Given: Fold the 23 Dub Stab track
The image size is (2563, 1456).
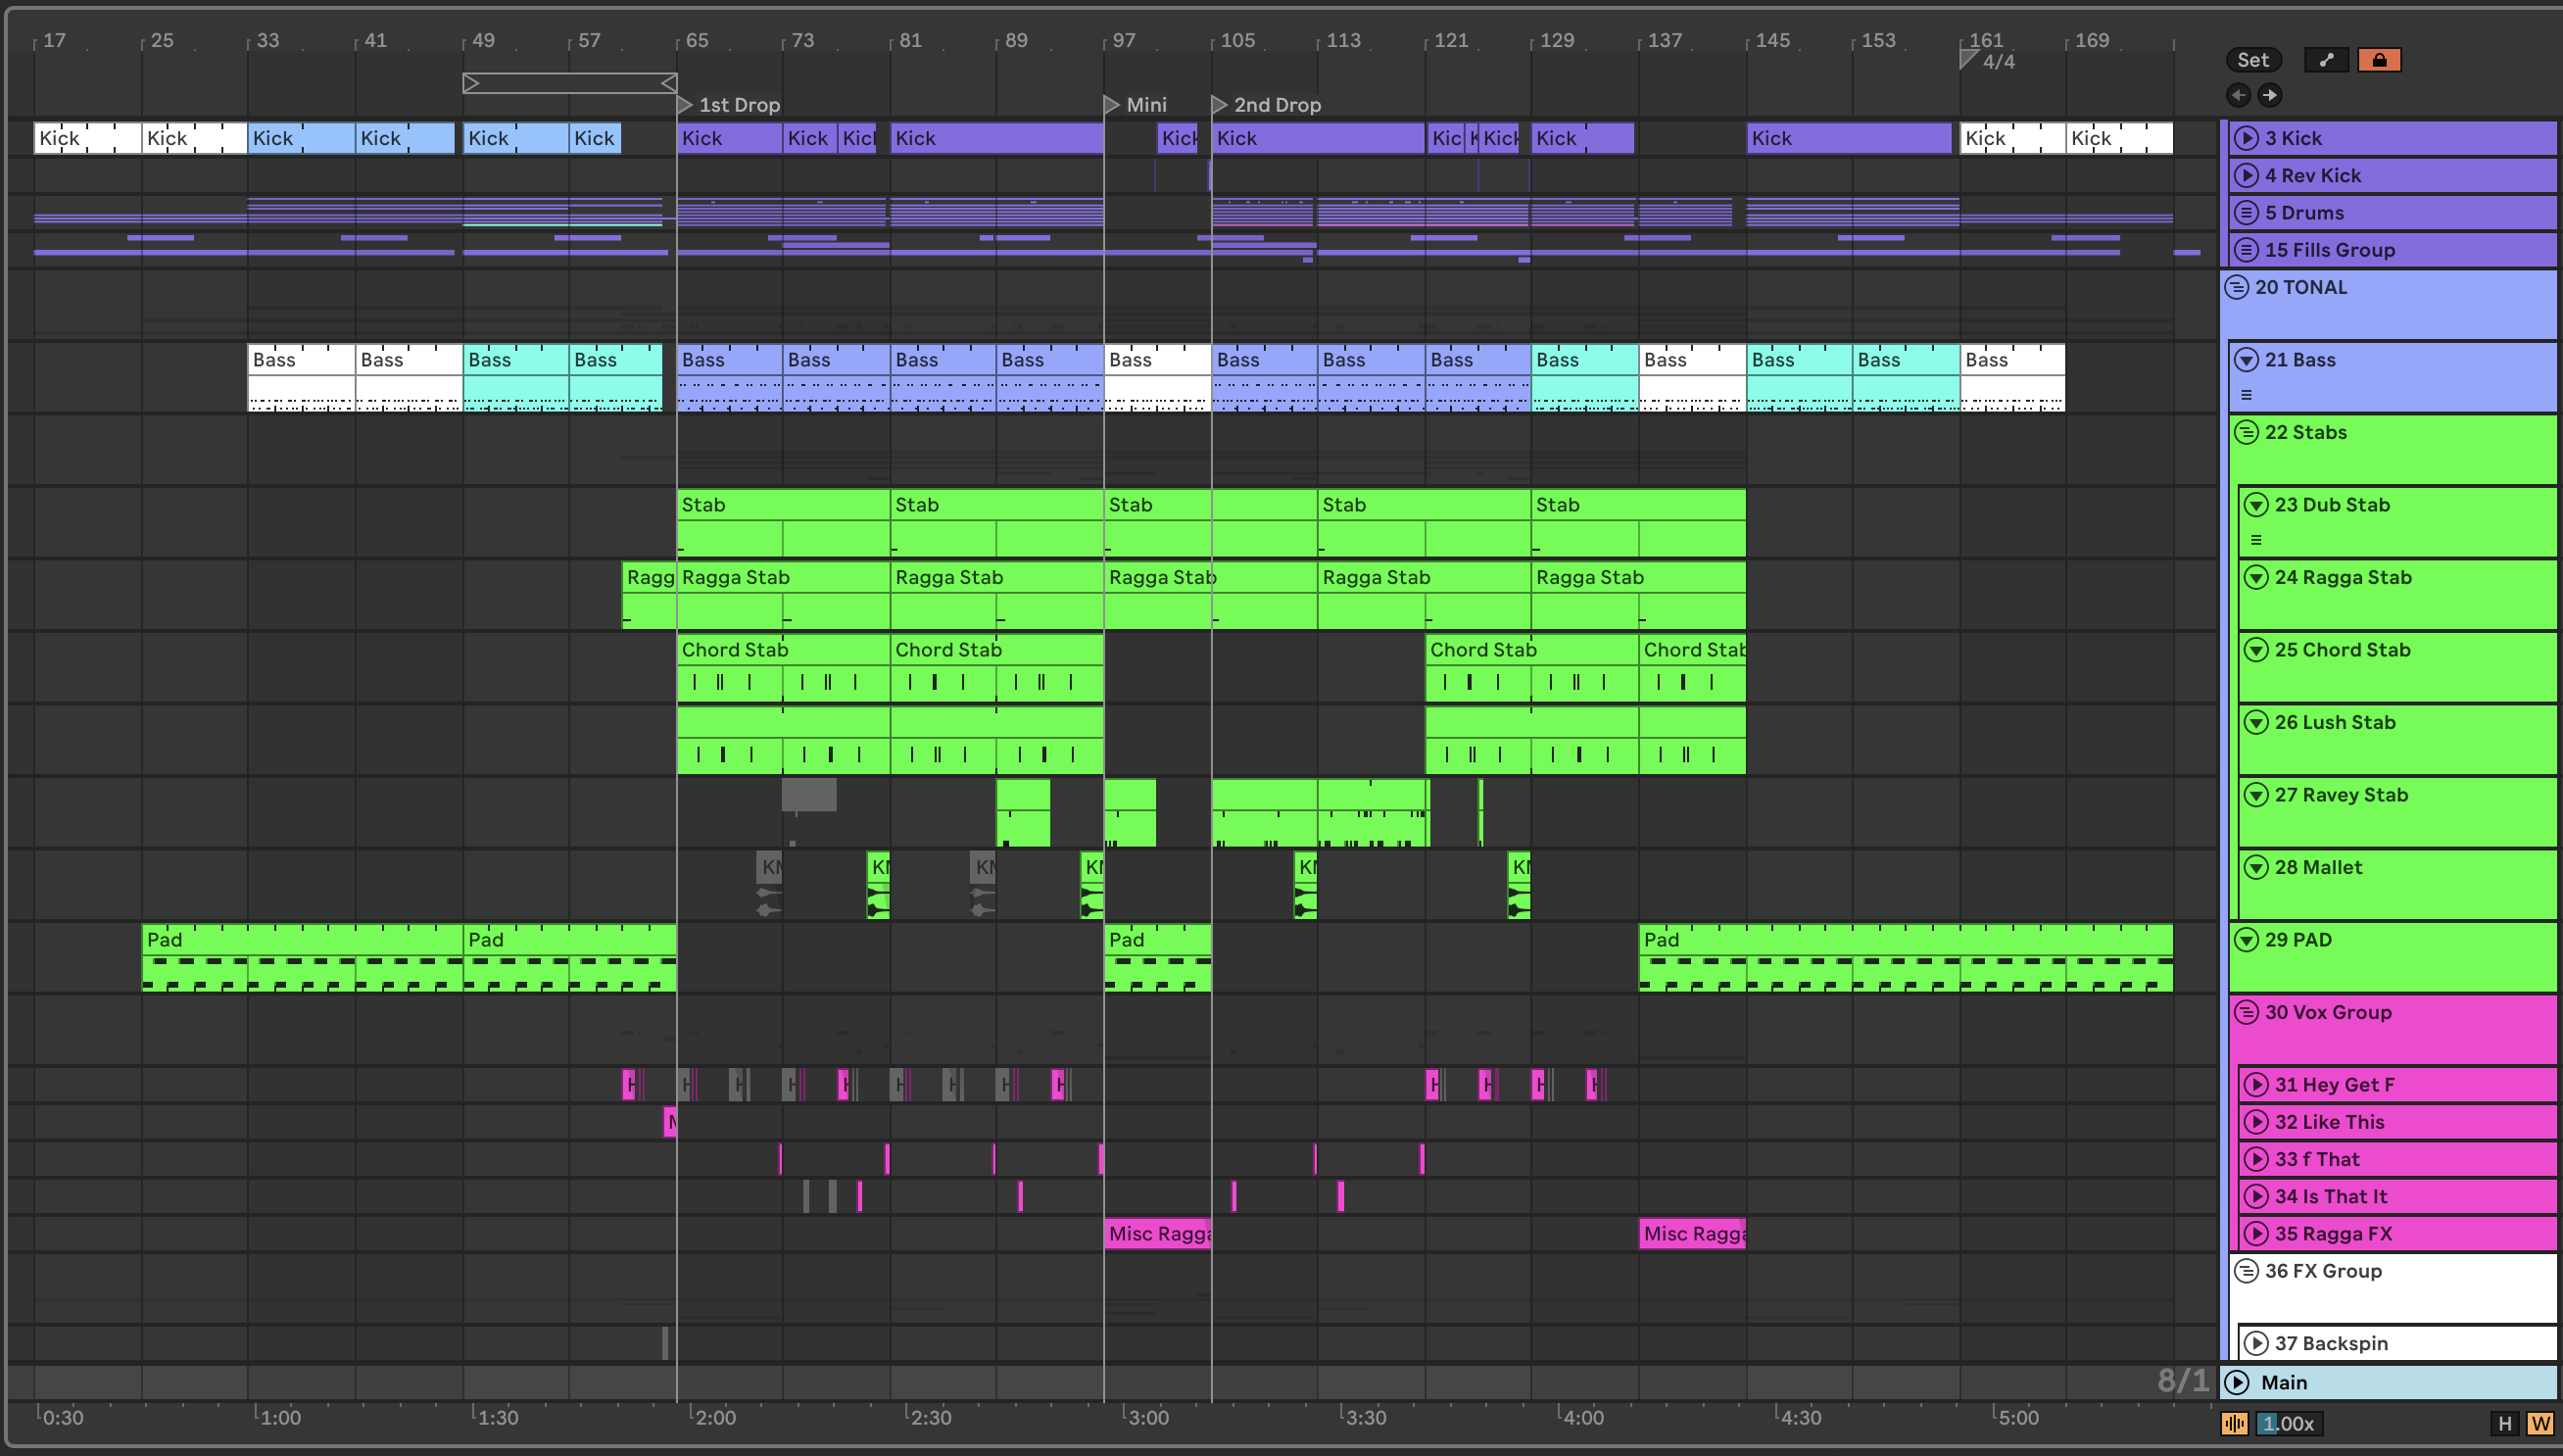Looking at the screenshot, I should pos(2256,505).
